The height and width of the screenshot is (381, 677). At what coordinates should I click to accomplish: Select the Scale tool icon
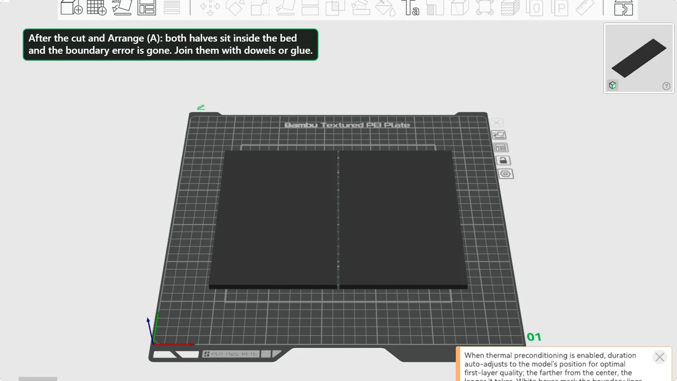260,8
